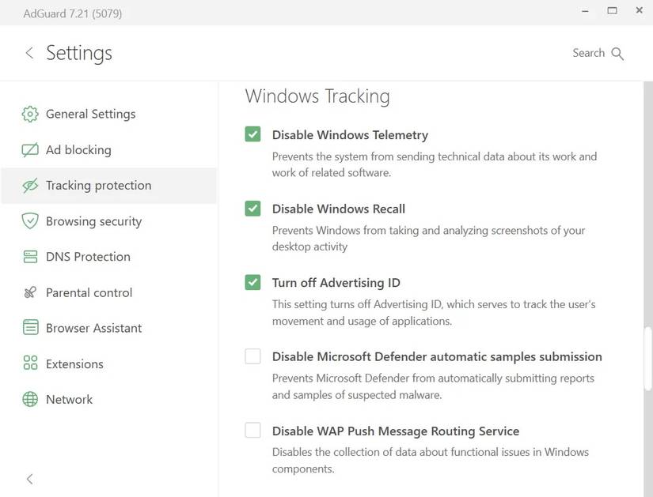Collapse the sidebar with the bottom-left chevron
Image resolution: width=653 pixels, height=497 pixels.
coord(29,479)
